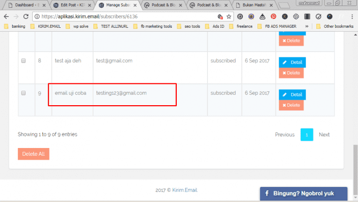Viewport: 358px width, 202px height.
Task: Follow the Kirim.Email footer link
Action: 185,190
